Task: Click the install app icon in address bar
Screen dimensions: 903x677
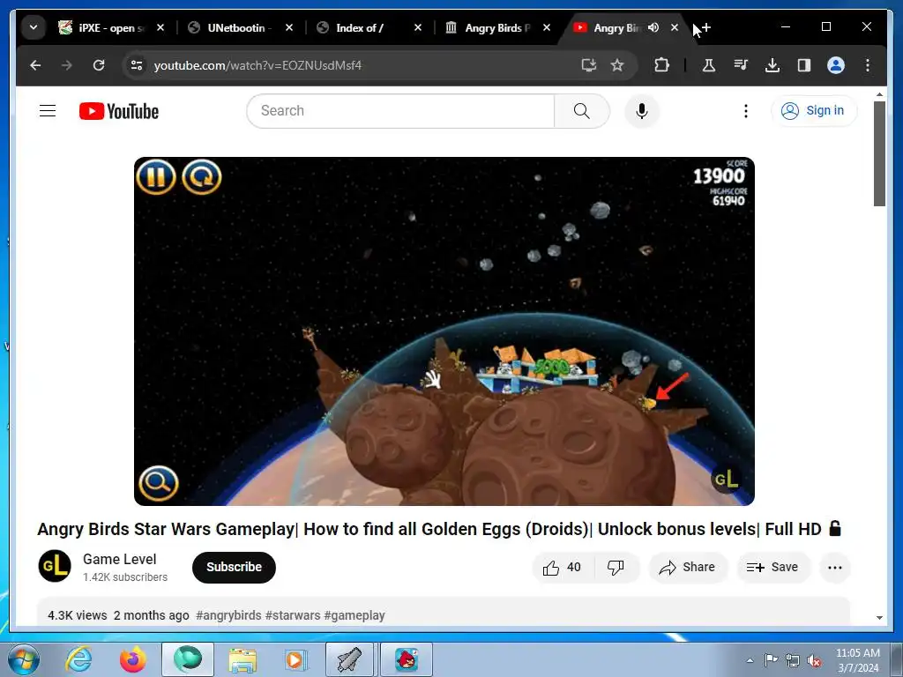Action: pos(588,65)
